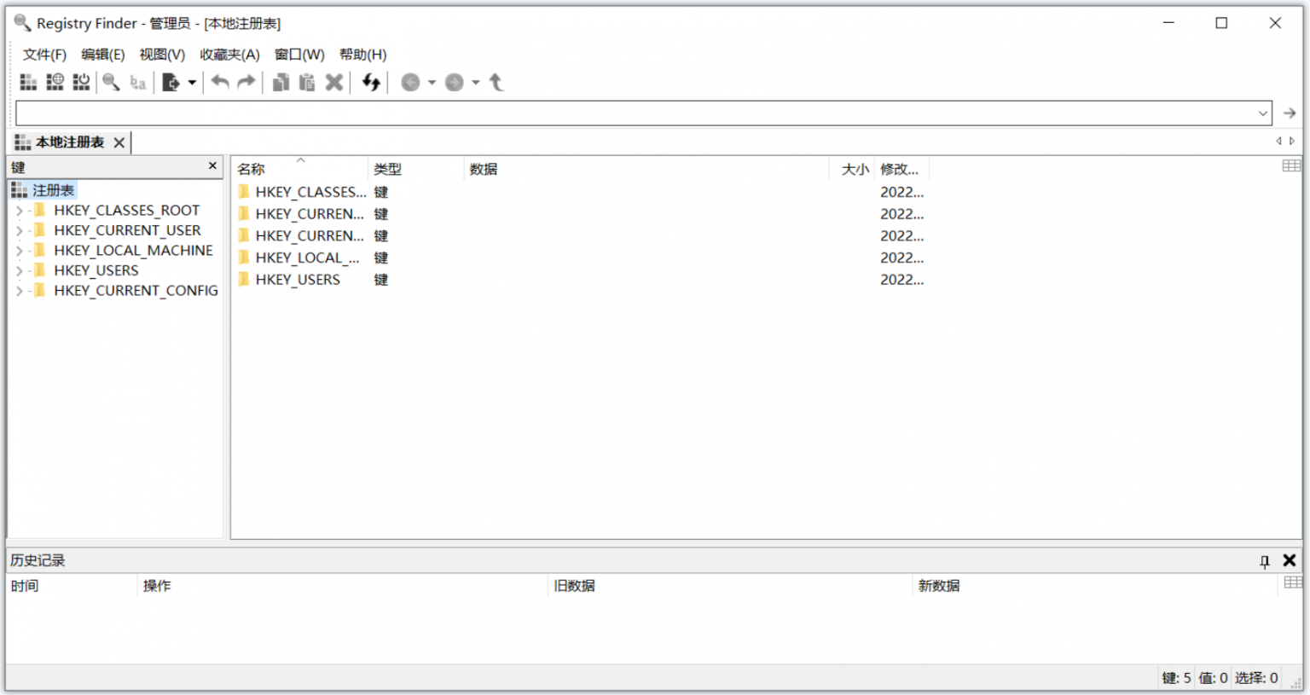Expand the HKEY_LOCAL_MACHINE tree node

(x=20, y=250)
